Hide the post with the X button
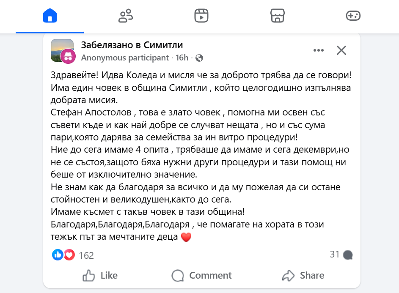The height and width of the screenshot is (293, 399). point(341,51)
